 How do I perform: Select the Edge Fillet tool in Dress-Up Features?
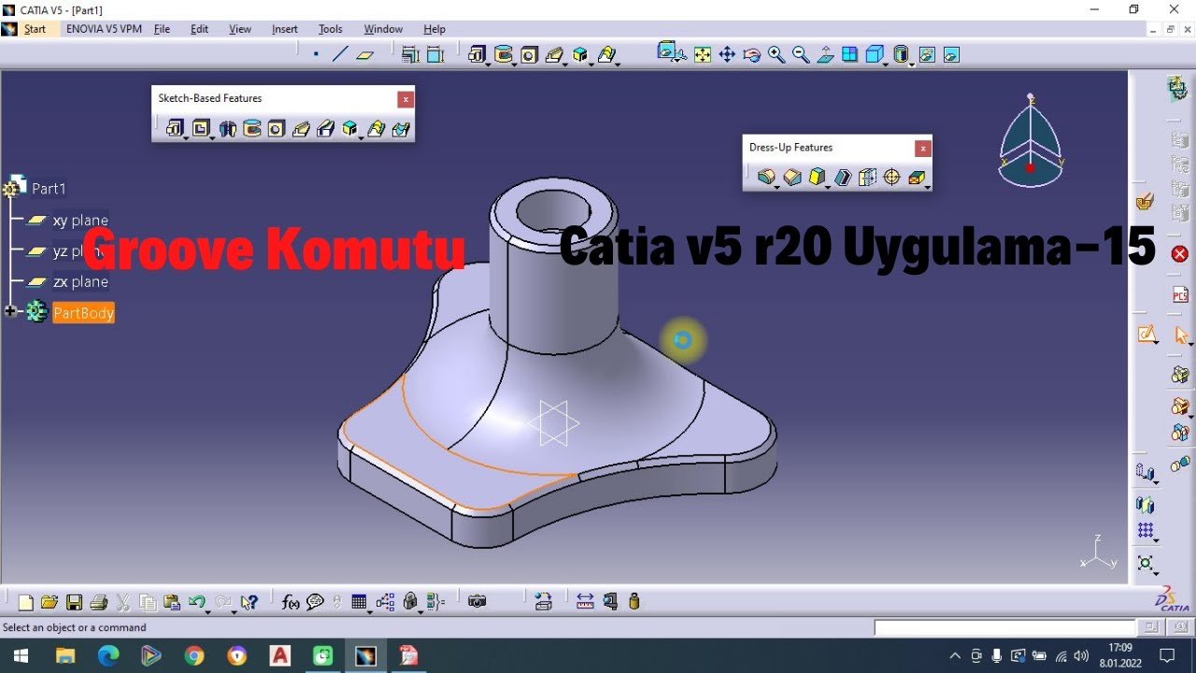click(766, 177)
